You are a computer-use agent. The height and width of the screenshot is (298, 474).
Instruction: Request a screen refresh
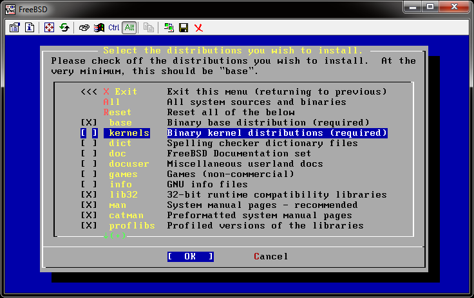[x=64, y=28]
